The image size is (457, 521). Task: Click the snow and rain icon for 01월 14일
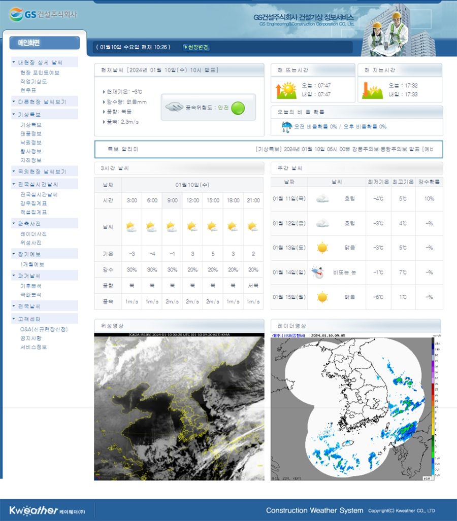[x=318, y=272]
